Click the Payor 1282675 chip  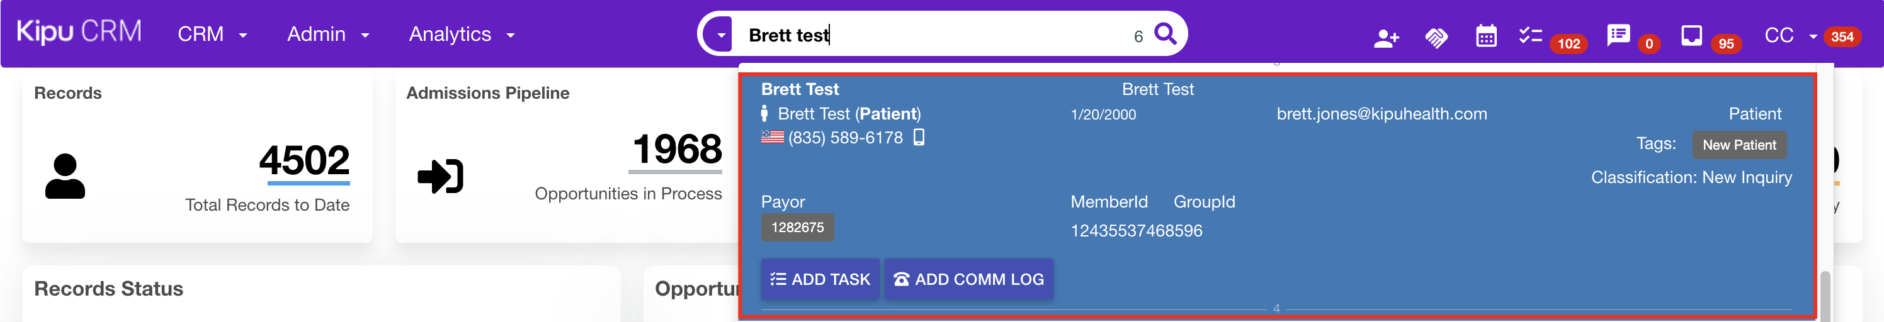click(797, 227)
